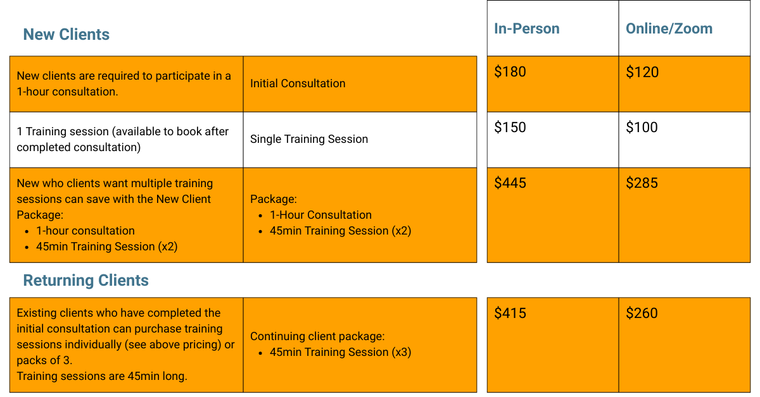Click the Initial Consultation cell
This screenshot has height=397, width=760.
tap(298, 83)
